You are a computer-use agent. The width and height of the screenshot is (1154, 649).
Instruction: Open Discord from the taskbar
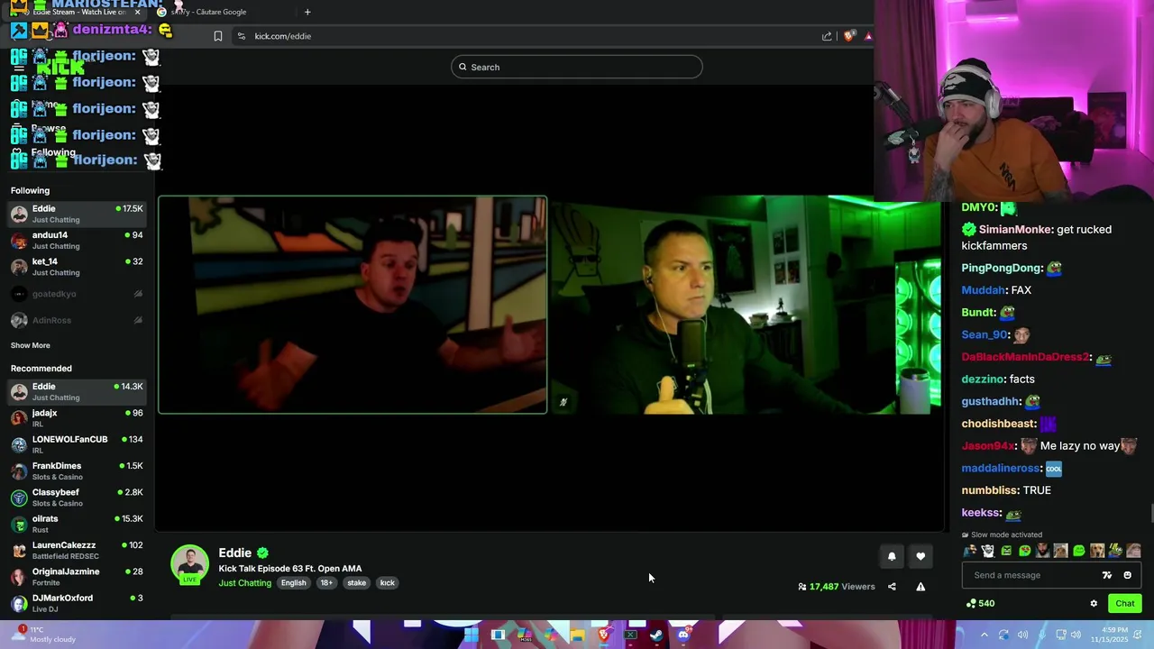pos(683,635)
